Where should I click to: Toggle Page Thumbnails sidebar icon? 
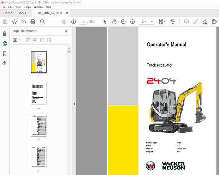[5, 43]
